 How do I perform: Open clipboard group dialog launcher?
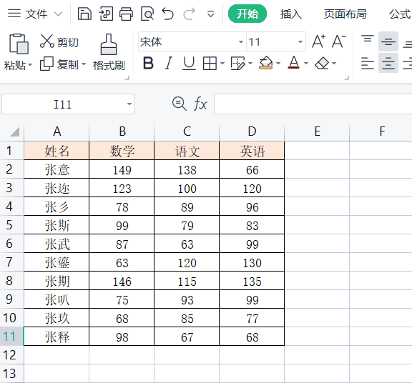point(127,78)
